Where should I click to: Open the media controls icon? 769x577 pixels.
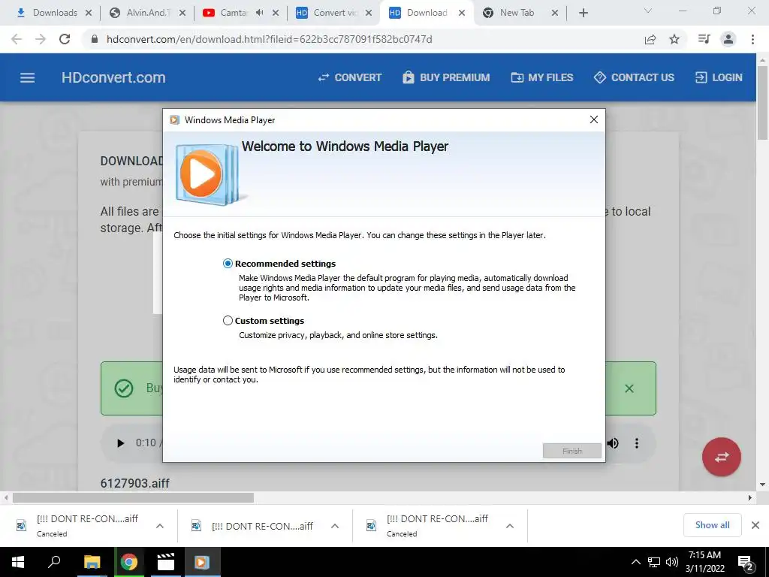coord(704,39)
